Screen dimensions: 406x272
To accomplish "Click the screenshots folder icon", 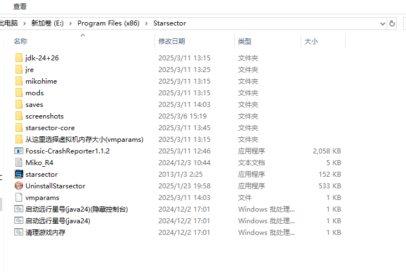I will click(19, 116).
